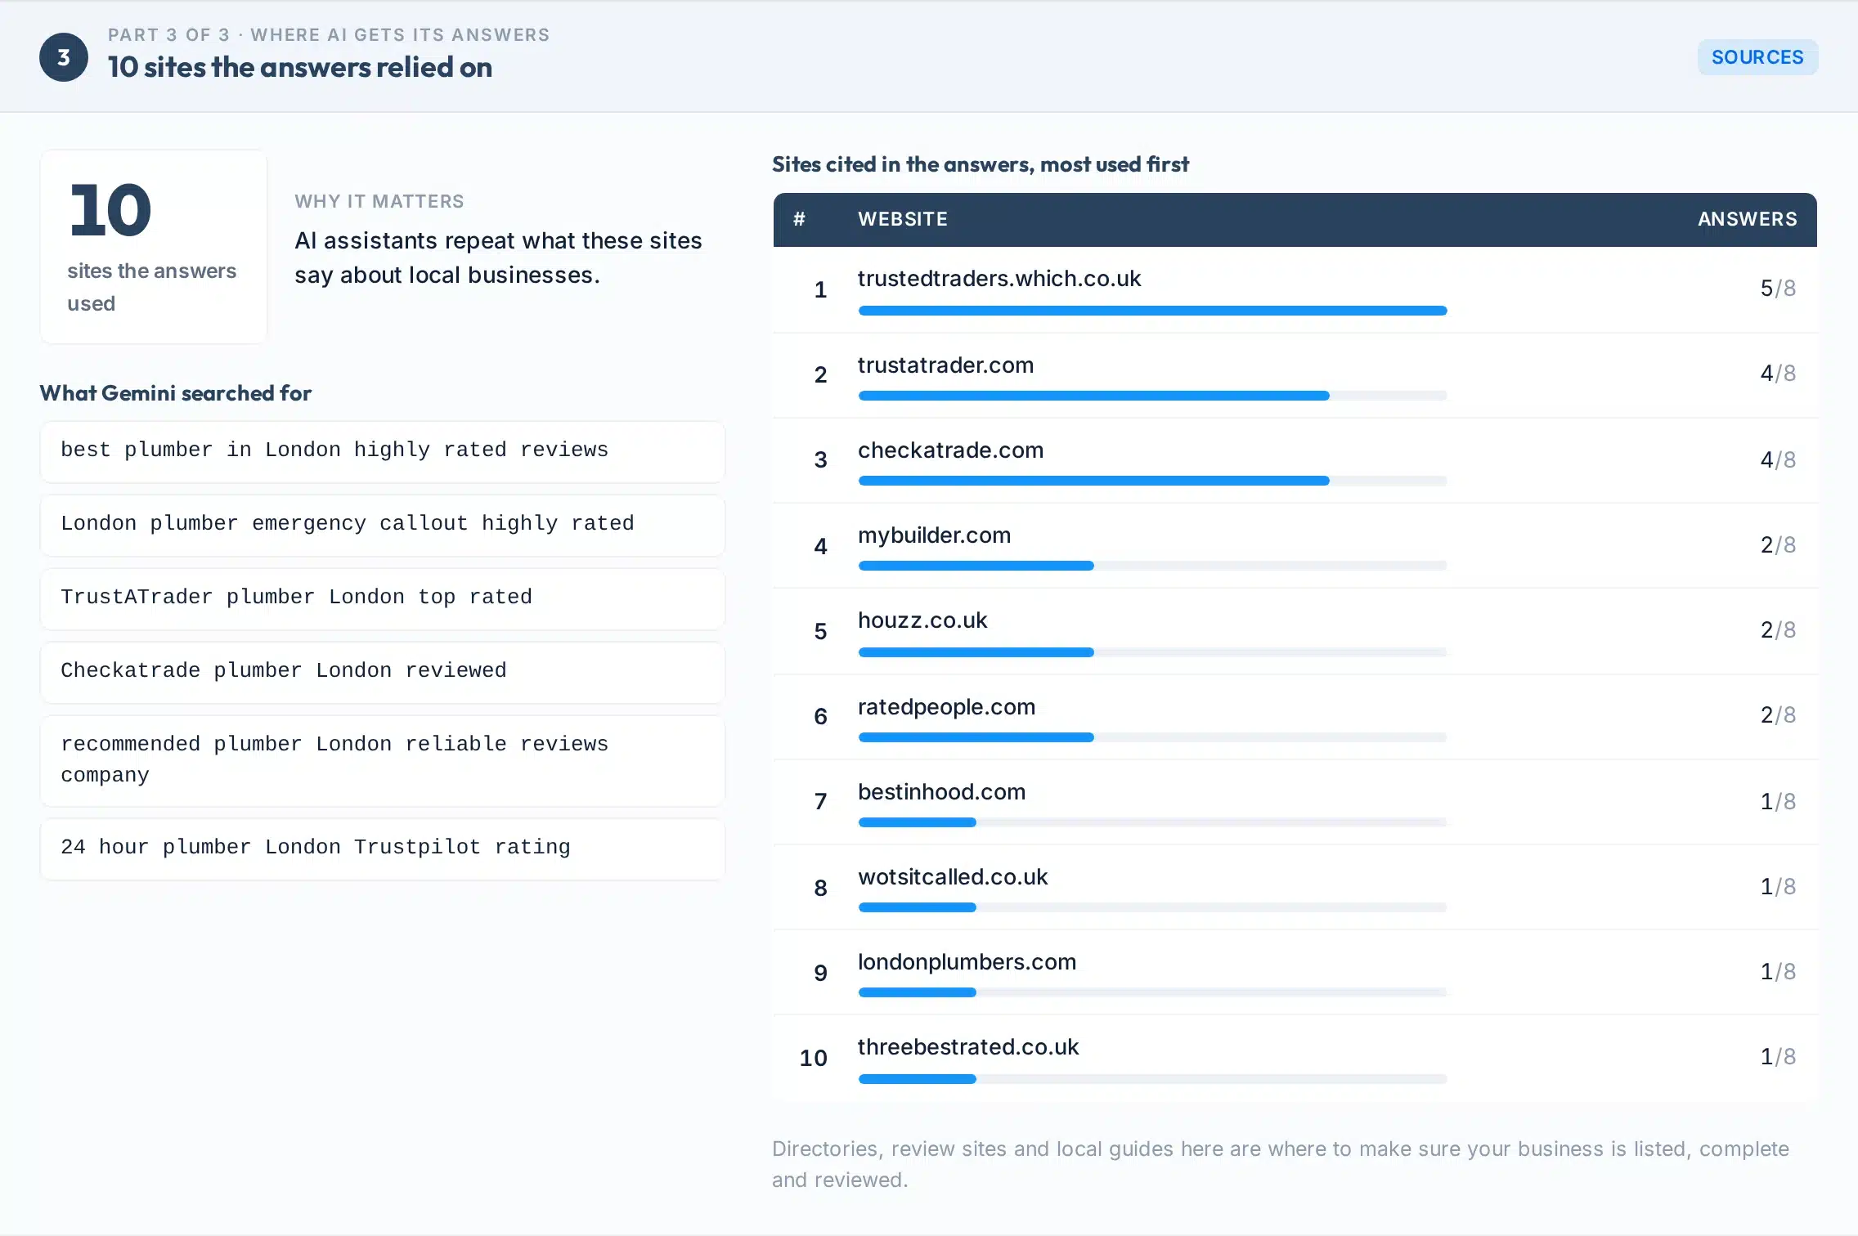Click query 'recommended plumber London reliable reviews company'

(x=383, y=760)
